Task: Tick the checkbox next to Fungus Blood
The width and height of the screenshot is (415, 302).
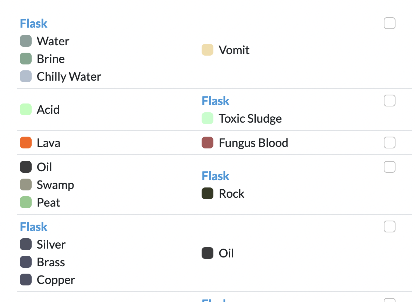Action: coord(389,143)
